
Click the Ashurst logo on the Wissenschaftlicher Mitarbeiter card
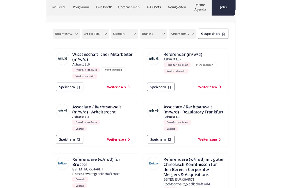tap(63, 58)
